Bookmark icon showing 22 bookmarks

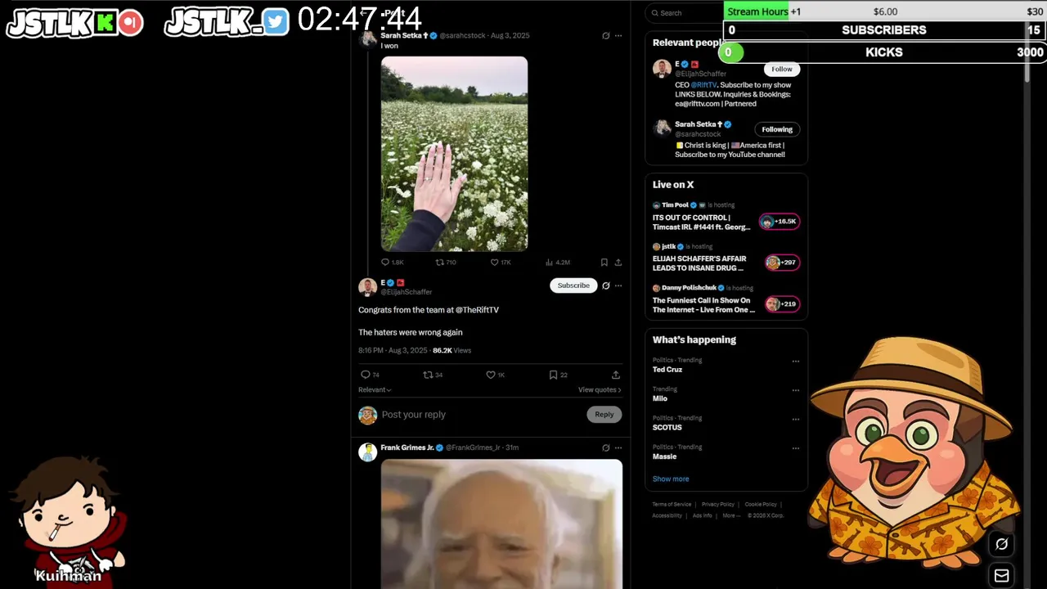(558, 375)
